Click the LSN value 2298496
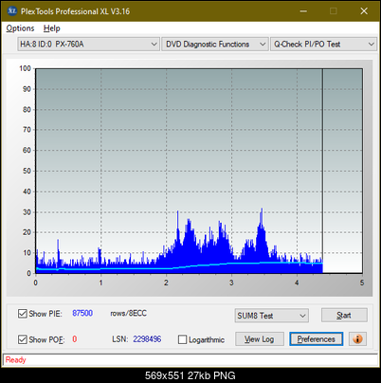 (147, 339)
